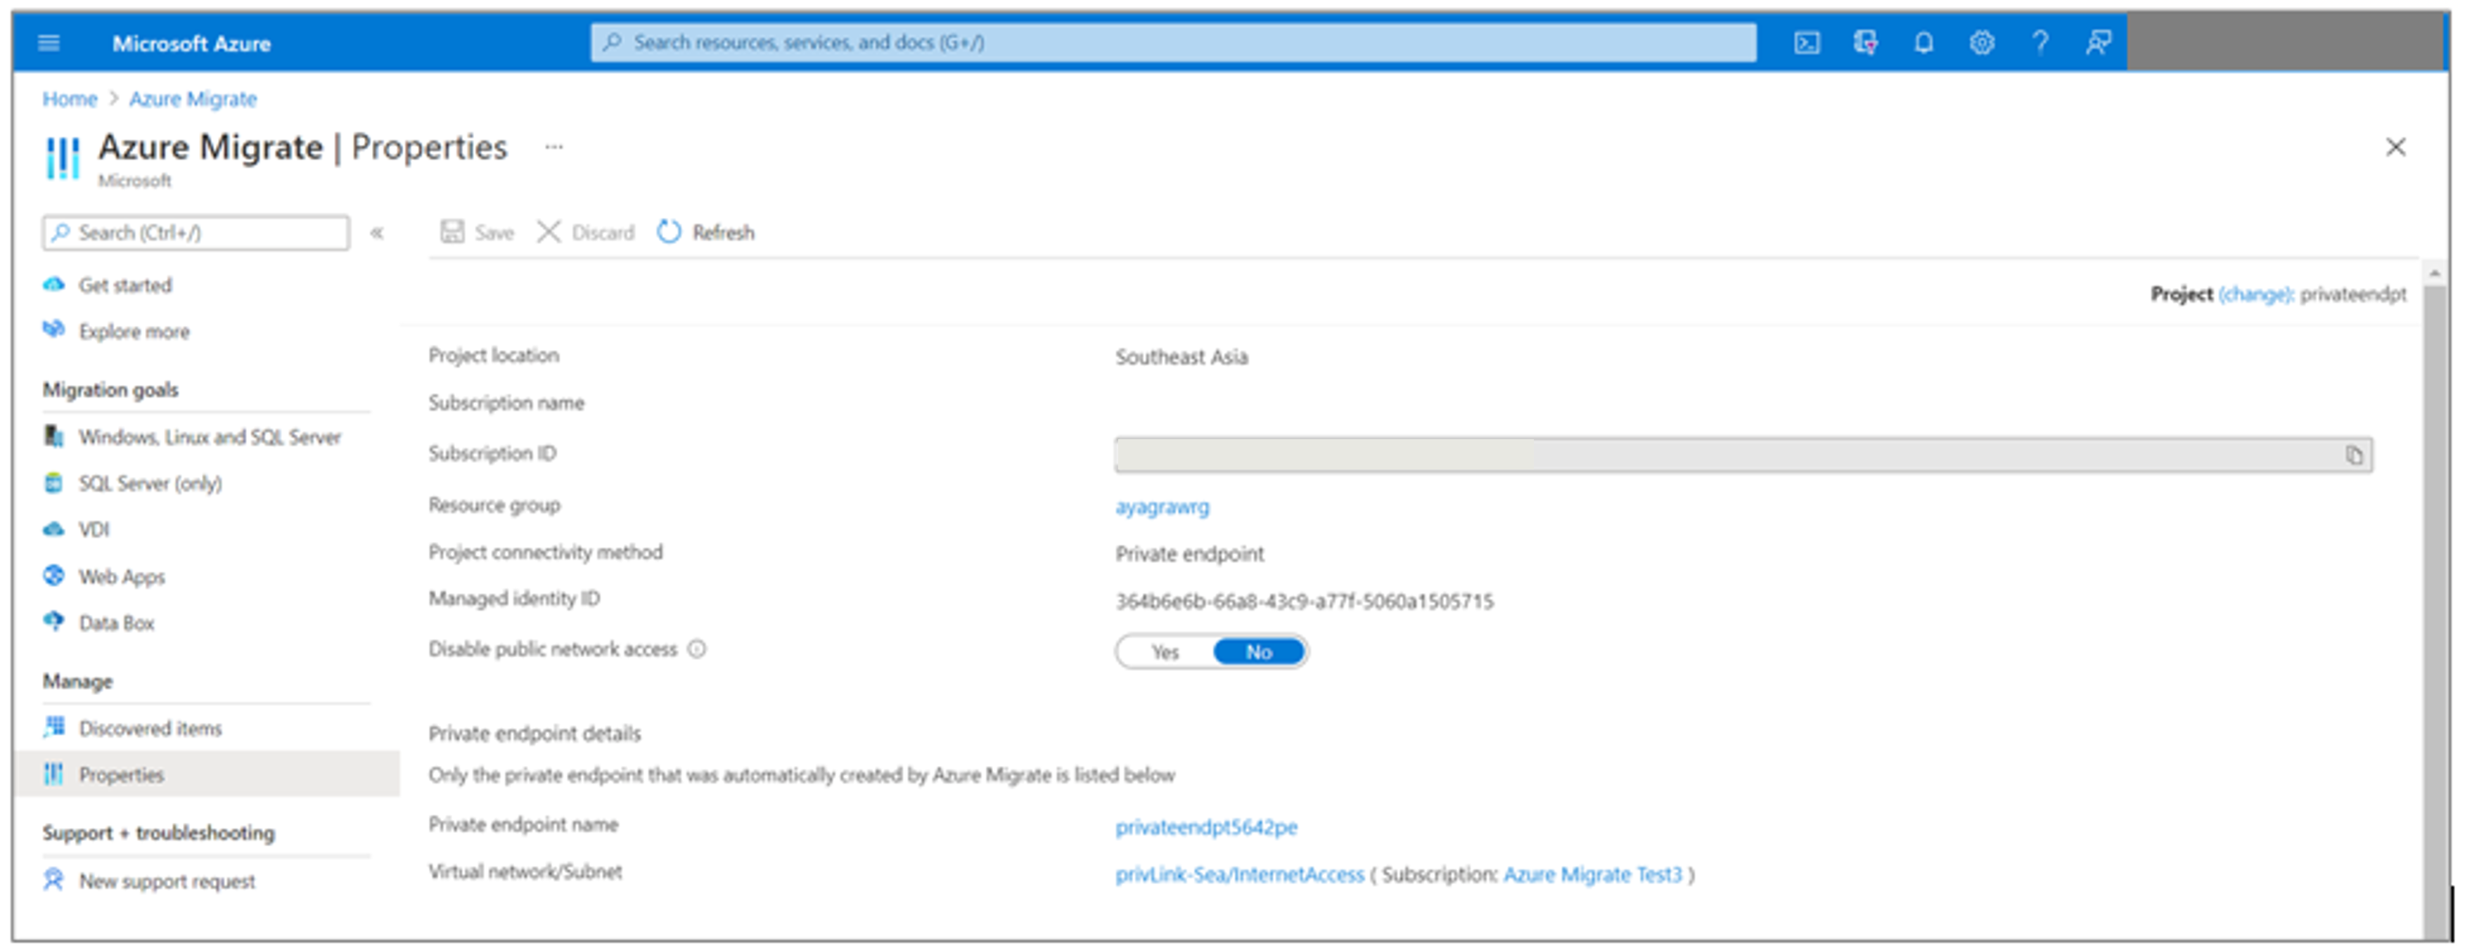Collapse the left navigation menu with double chevron

click(x=377, y=233)
